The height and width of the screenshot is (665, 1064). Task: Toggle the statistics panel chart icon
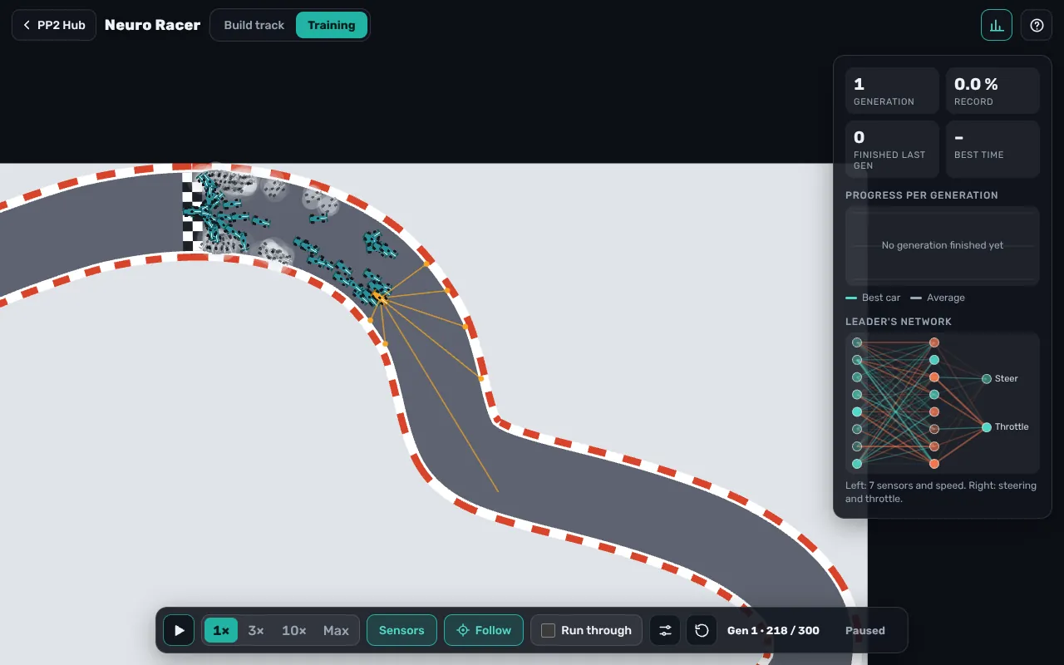tap(996, 25)
